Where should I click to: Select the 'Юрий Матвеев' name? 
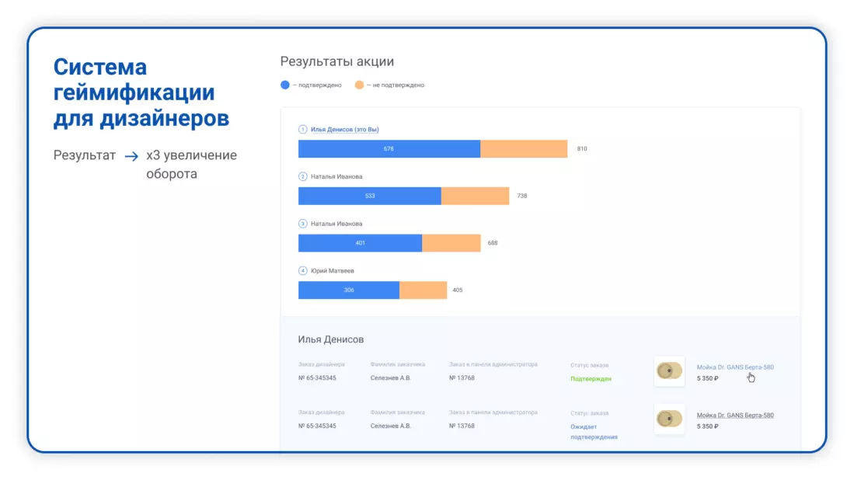tap(333, 270)
